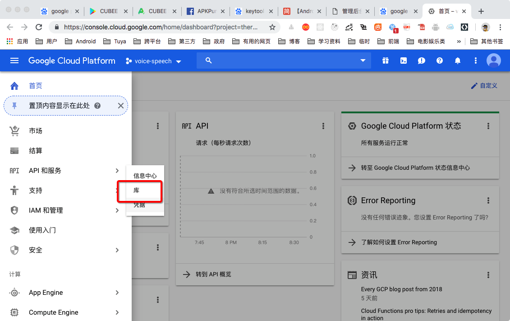Open the Error Reporting card three-dot menu
510x321 pixels.
coord(488,200)
